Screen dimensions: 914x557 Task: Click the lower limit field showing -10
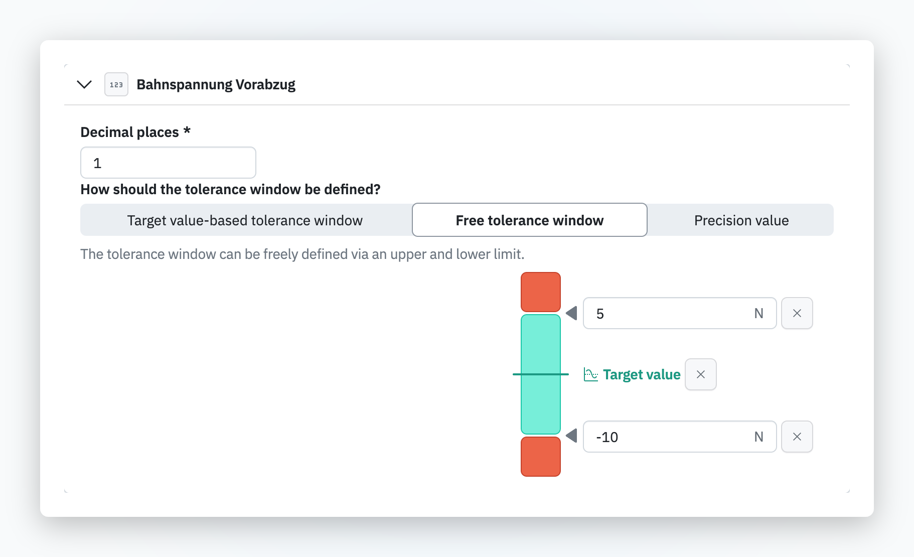pos(680,437)
